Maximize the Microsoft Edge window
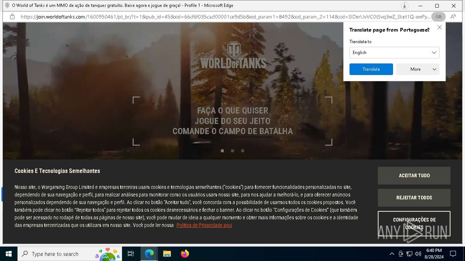 click(437, 6)
